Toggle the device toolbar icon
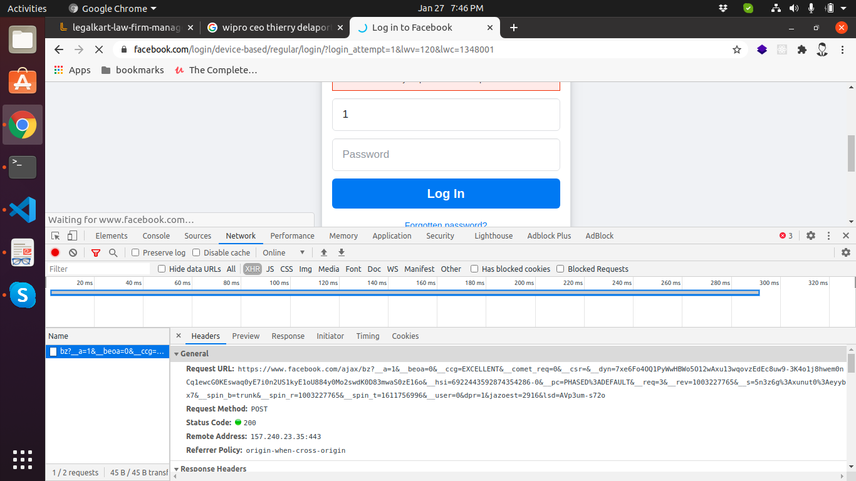The width and height of the screenshot is (856, 481). [72, 235]
